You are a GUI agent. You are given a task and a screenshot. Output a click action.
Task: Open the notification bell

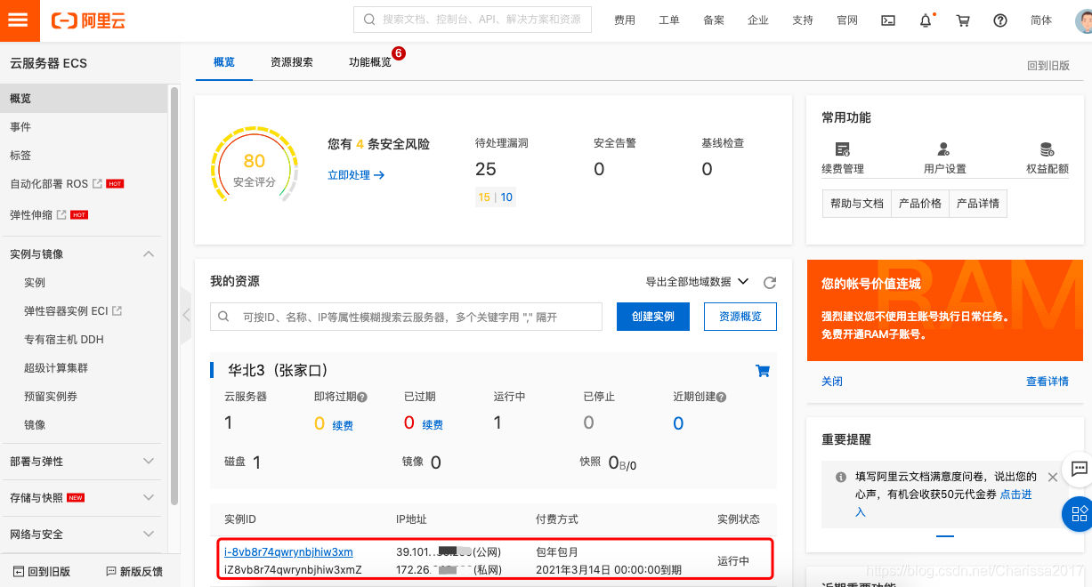[x=926, y=20]
